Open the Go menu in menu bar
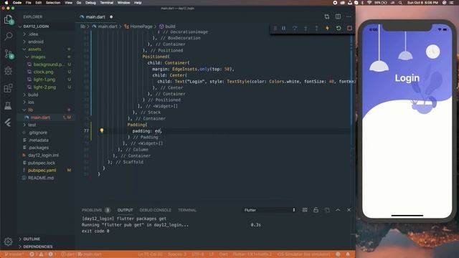The height and width of the screenshot is (258, 459). (x=79, y=3)
